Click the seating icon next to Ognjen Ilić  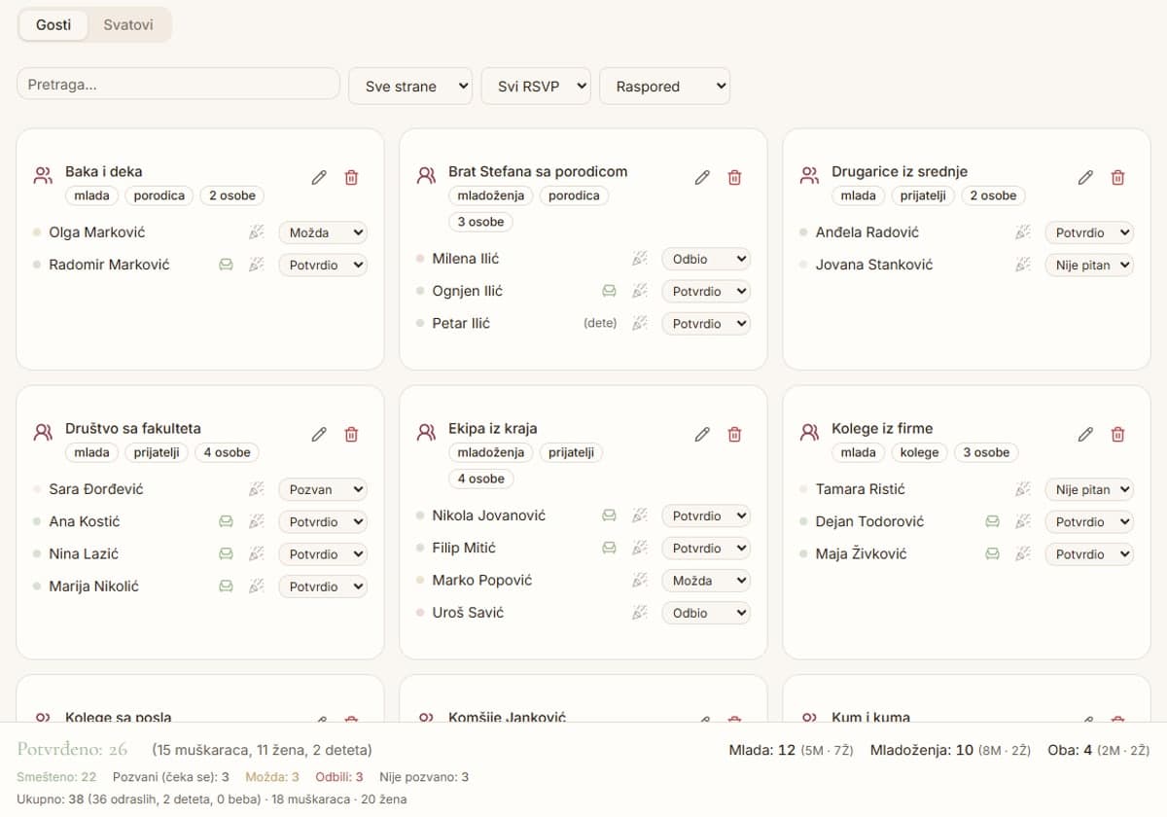point(609,291)
